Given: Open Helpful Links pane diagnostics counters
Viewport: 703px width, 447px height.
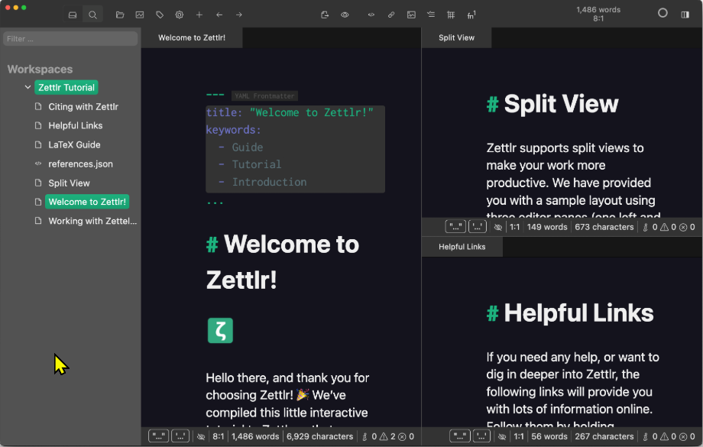Looking at the screenshot, I should point(669,437).
